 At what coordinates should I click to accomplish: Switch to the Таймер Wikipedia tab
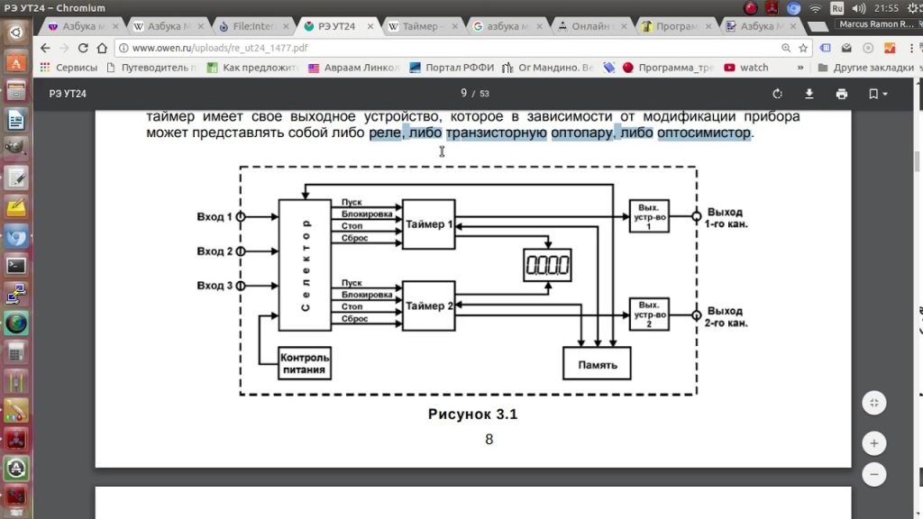422,26
